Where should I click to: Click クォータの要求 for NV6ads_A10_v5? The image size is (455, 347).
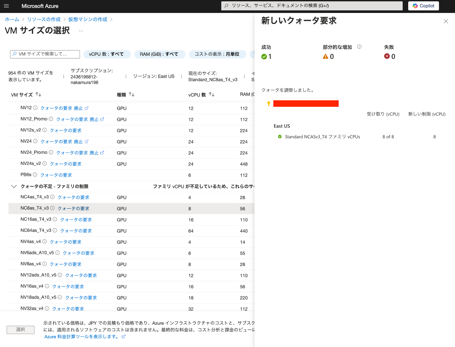[78, 253]
